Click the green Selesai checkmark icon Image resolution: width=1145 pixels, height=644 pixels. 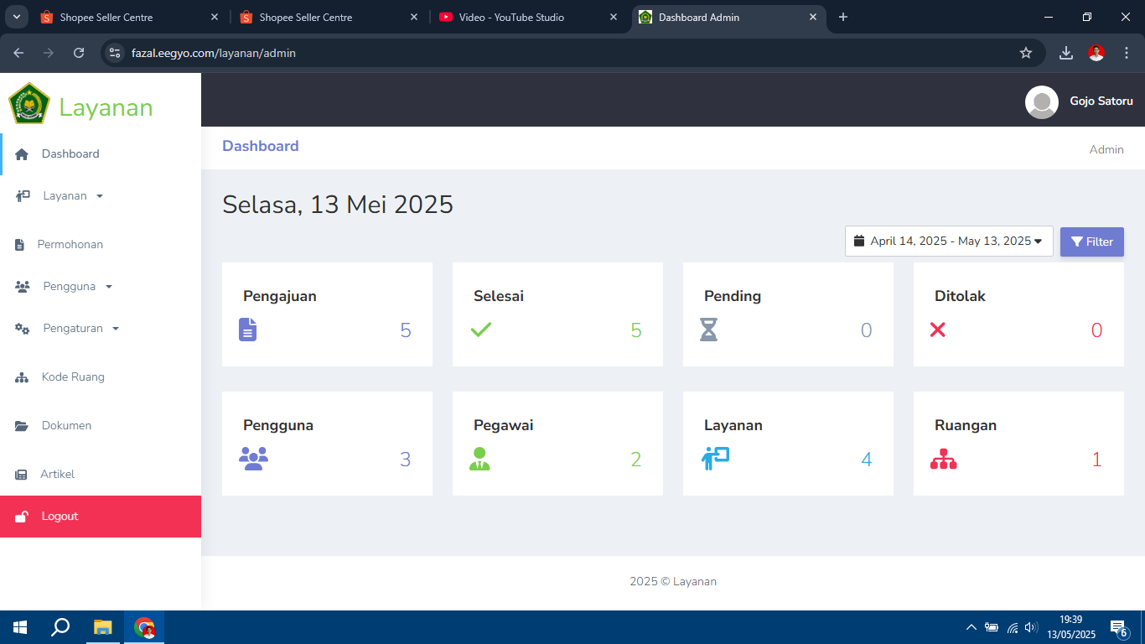[481, 330]
